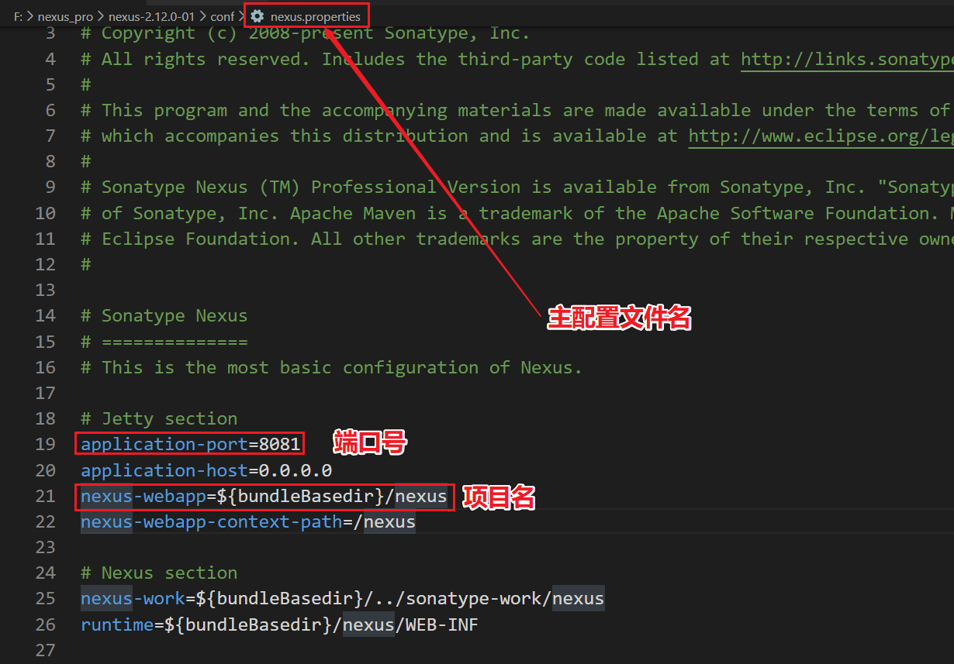This screenshot has height=664, width=954.
Task: Click line number 25 in the gutter
Action: click(x=46, y=598)
